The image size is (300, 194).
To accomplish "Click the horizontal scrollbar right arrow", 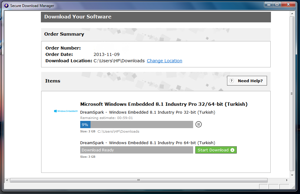I will pyautogui.click(x=287, y=180).
